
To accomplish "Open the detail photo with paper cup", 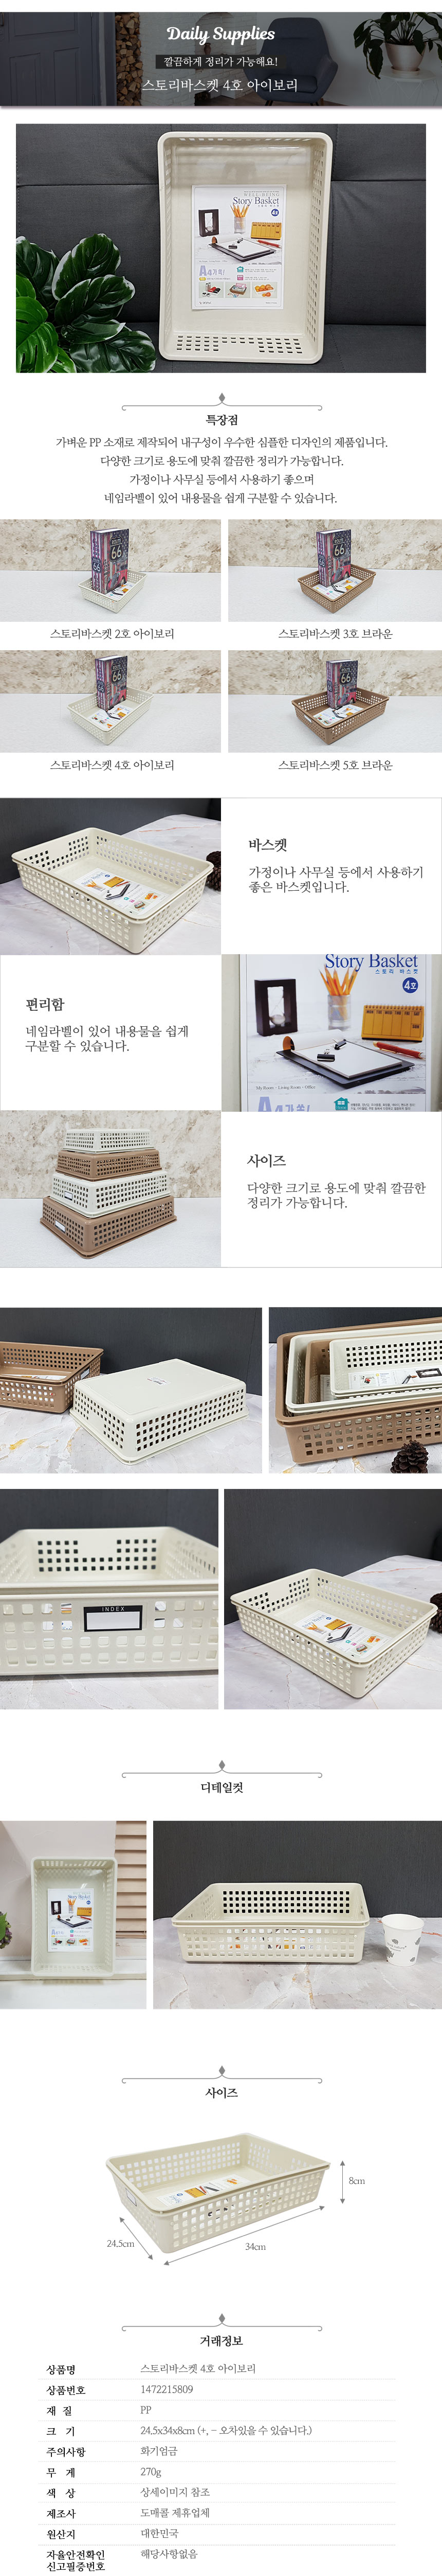I will (298, 1914).
